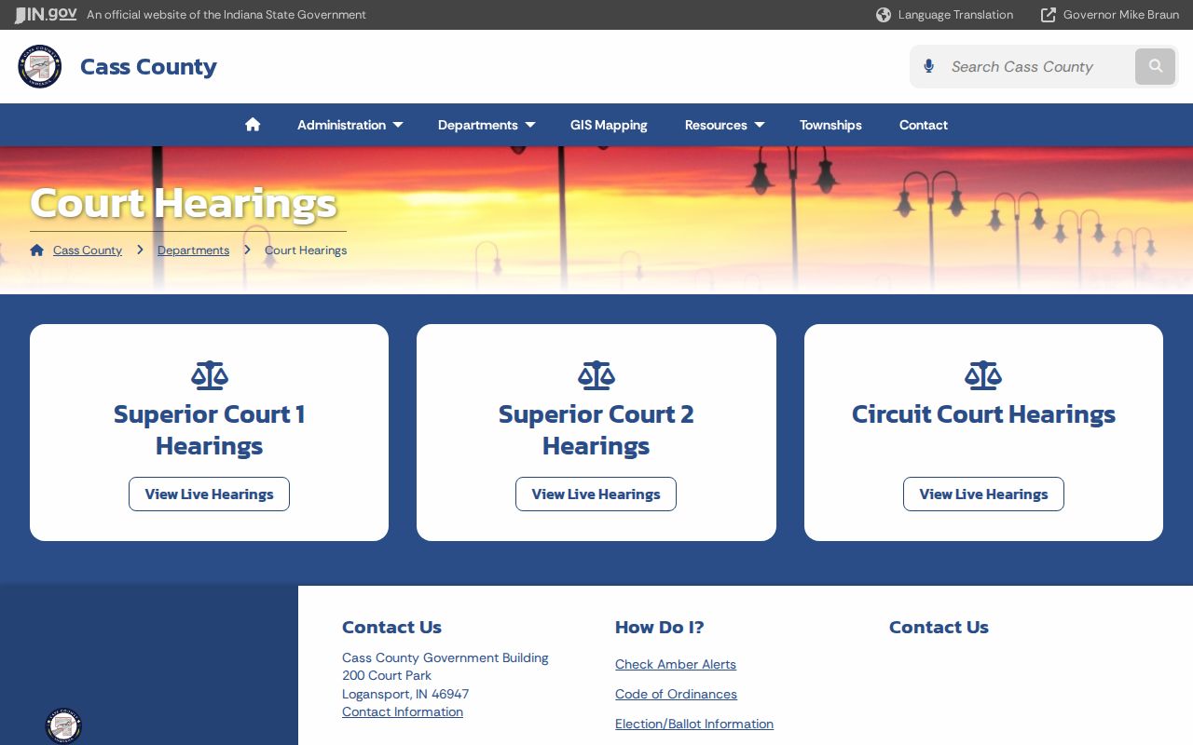Click Cass County breadcrumb link
Viewport: 1193px width, 745px height.
click(88, 251)
